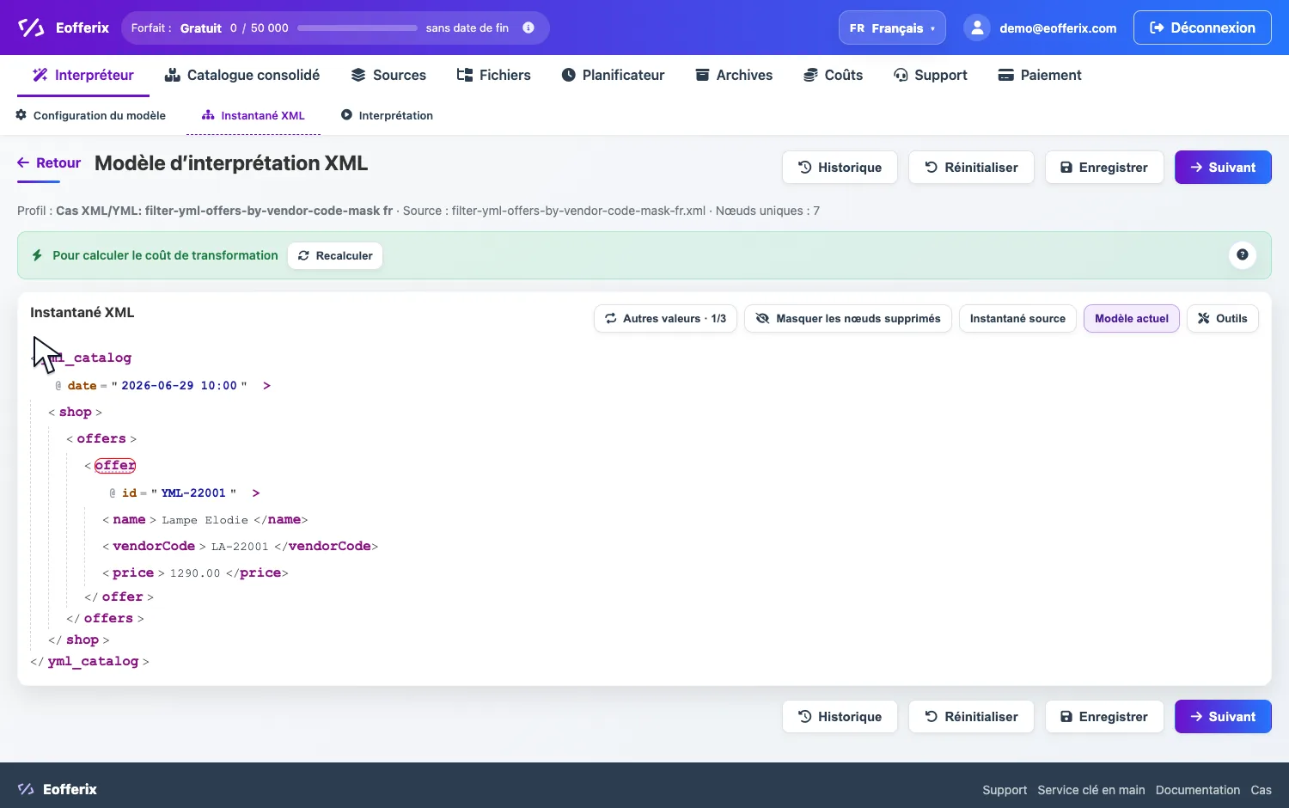Select Modèle actuel view
This screenshot has width=1289, height=808.
click(1132, 318)
